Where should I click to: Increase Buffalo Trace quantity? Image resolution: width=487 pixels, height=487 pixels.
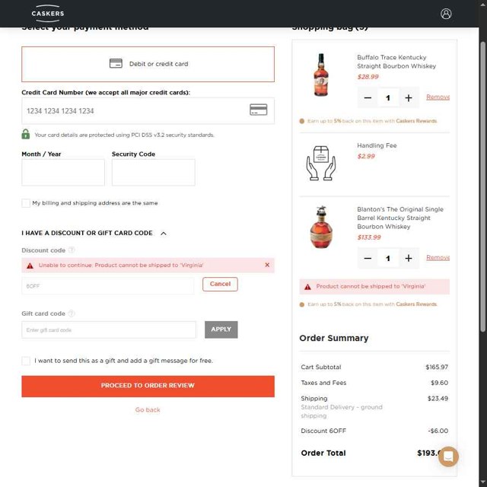pyautogui.click(x=409, y=98)
